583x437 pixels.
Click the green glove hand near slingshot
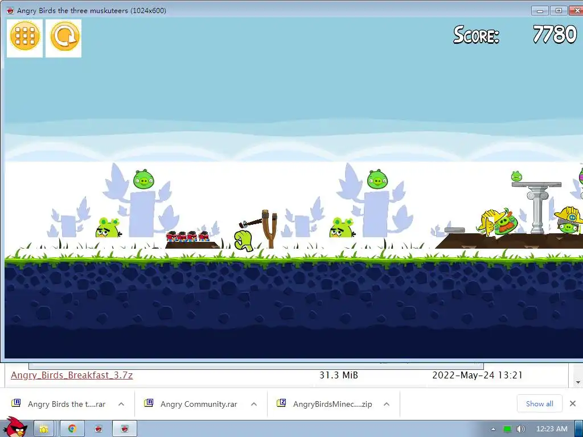(x=244, y=241)
